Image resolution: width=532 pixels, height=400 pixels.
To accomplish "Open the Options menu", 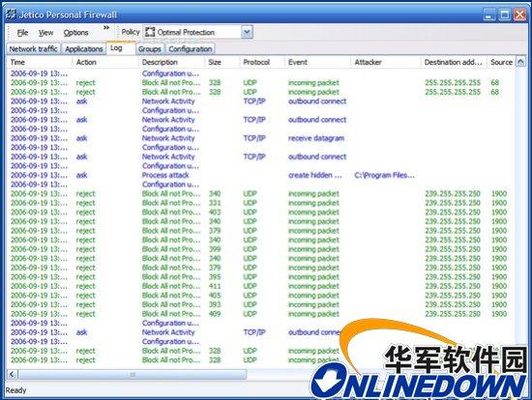I will pos(75,33).
